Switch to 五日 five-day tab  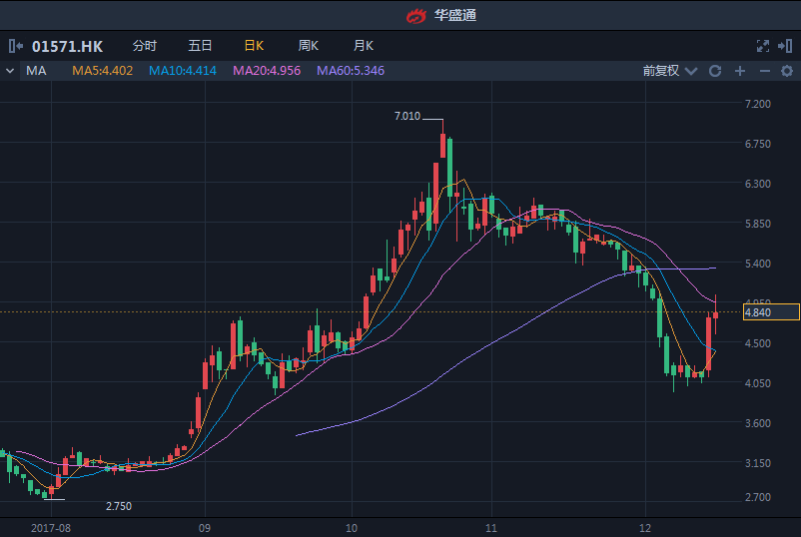(200, 46)
